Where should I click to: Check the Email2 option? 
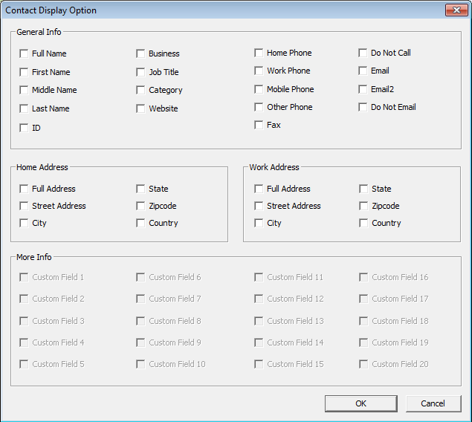[363, 89]
